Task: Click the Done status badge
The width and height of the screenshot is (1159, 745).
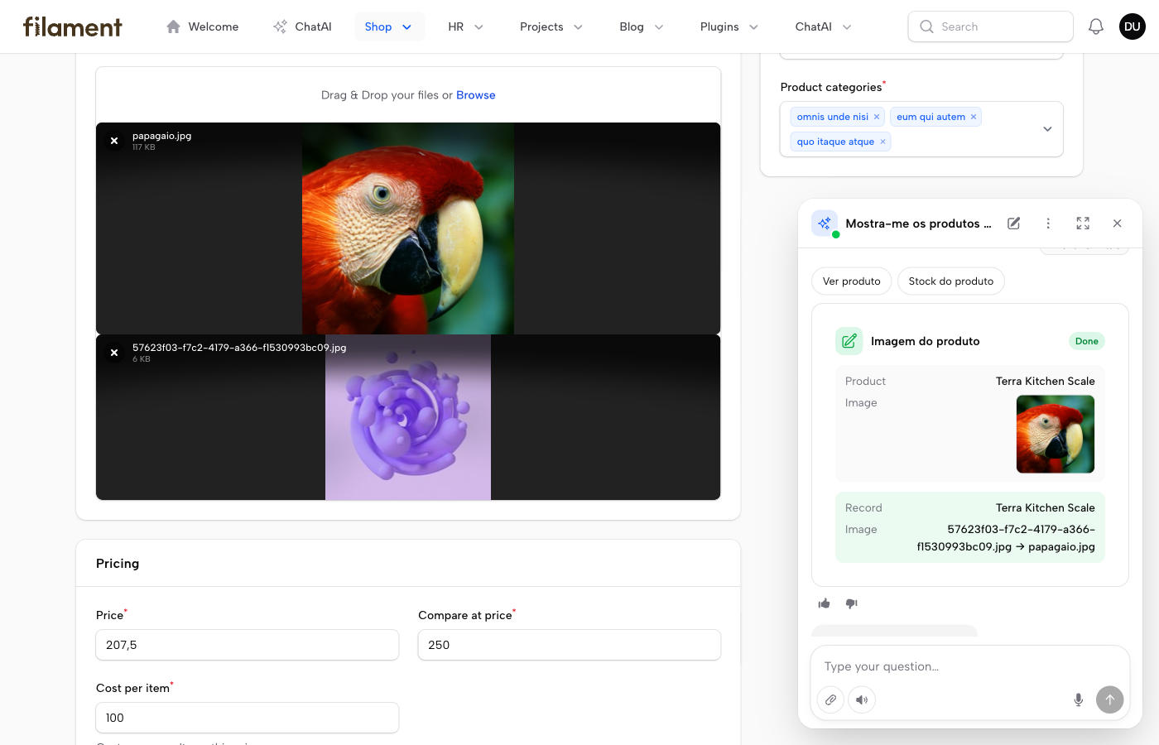Action: [1087, 341]
